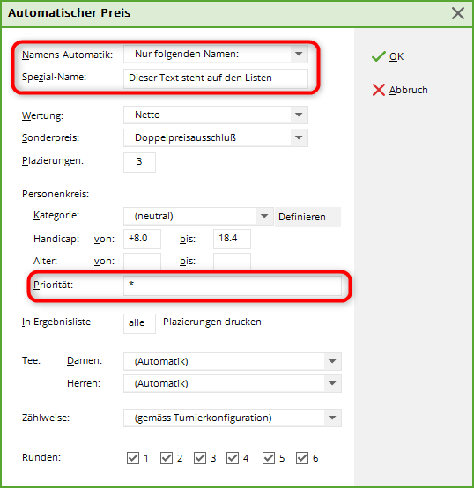
Task: Click the Priorität input field
Action: pyautogui.click(x=233, y=285)
